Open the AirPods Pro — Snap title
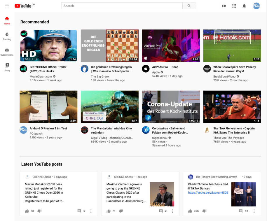 (165, 67)
